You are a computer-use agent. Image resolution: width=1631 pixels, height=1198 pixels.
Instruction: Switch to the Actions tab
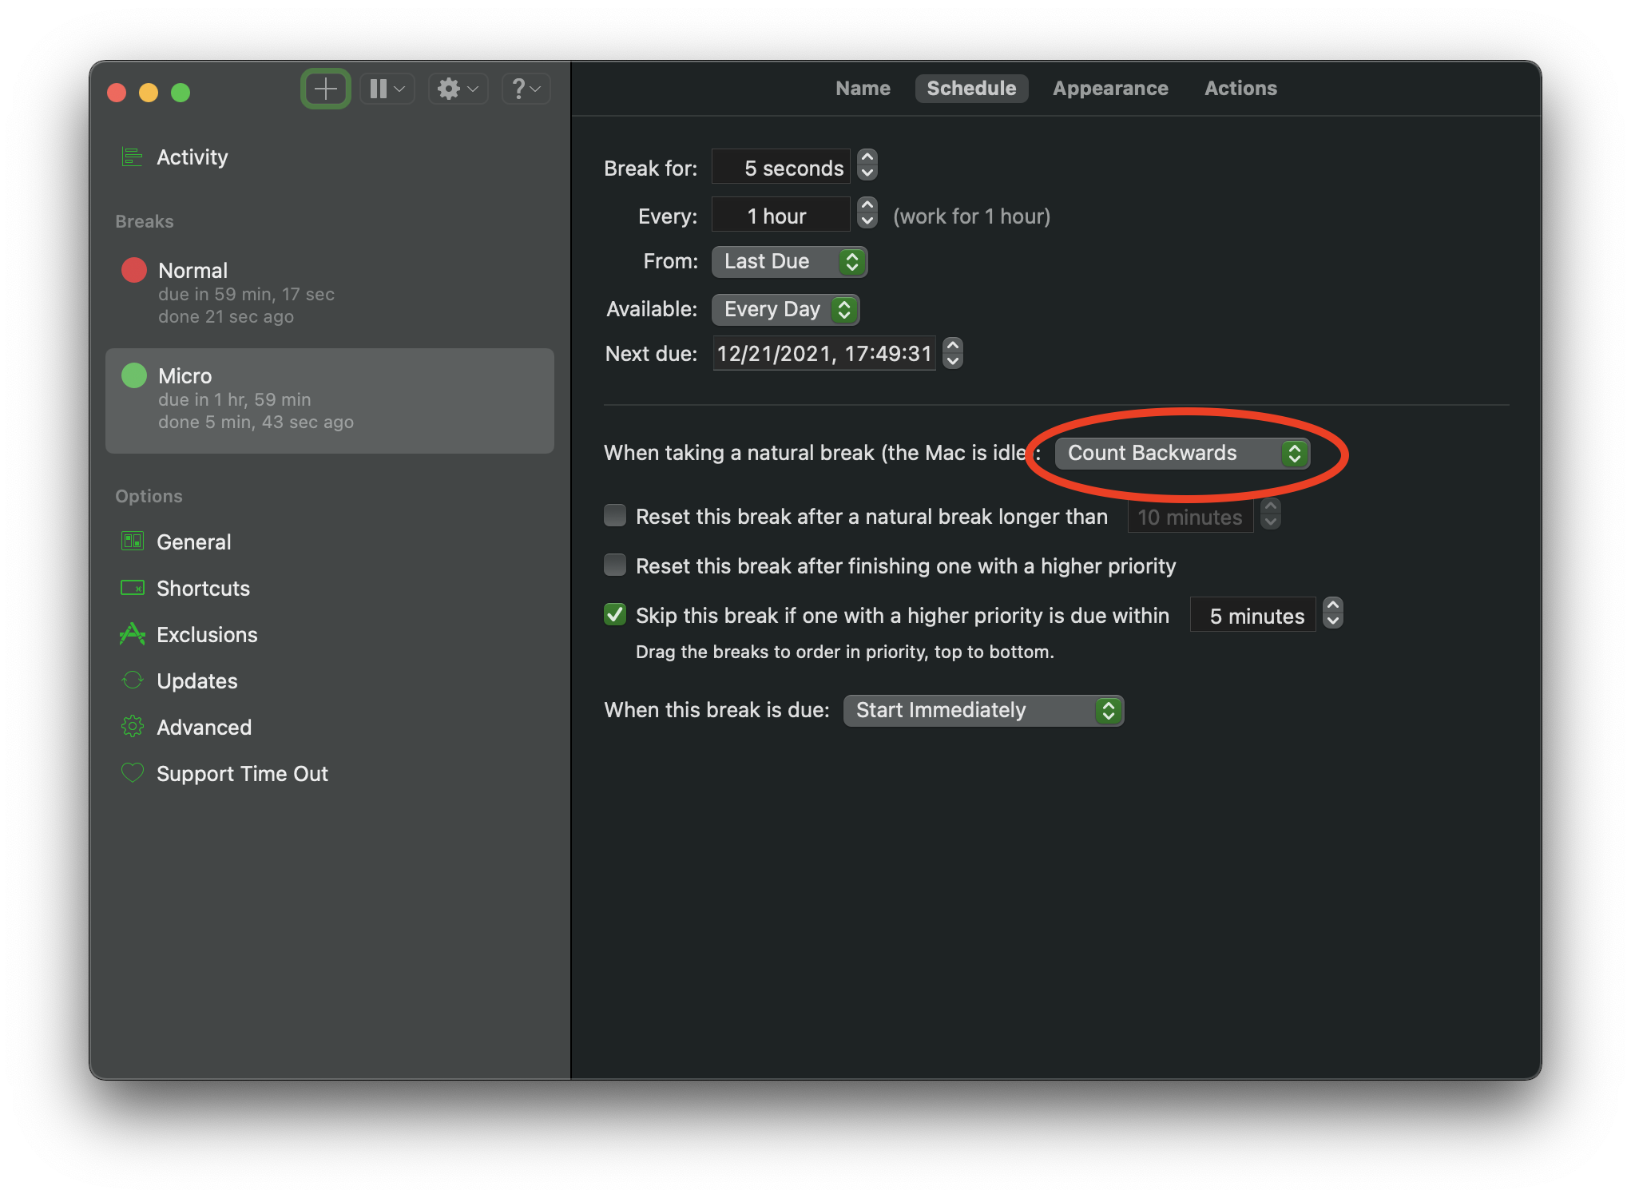(x=1240, y=88)
